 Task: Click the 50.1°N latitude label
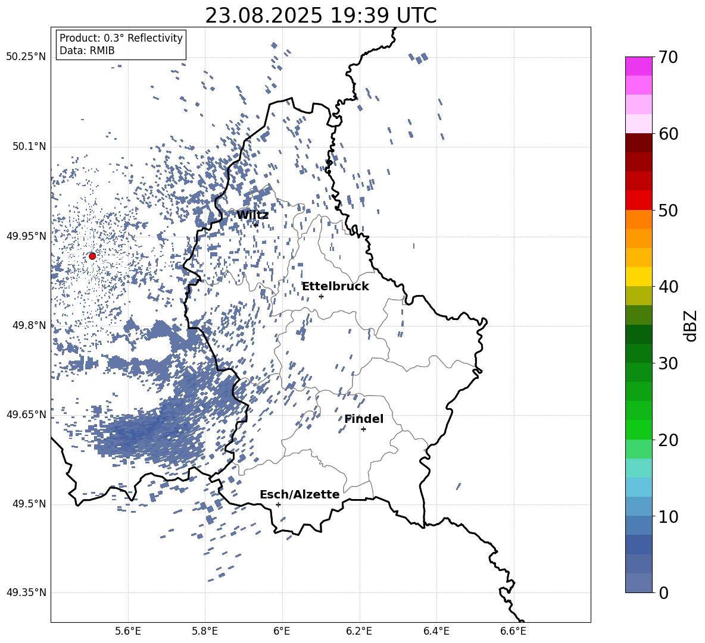coord(29,146)
